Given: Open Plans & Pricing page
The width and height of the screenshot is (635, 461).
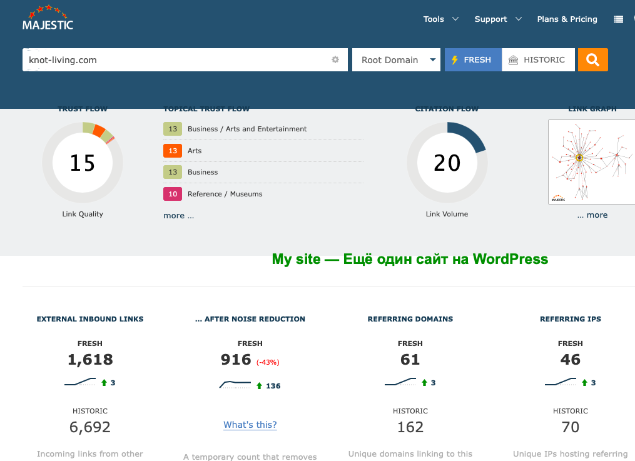Looking at the screenshot, I should [567, 19].
